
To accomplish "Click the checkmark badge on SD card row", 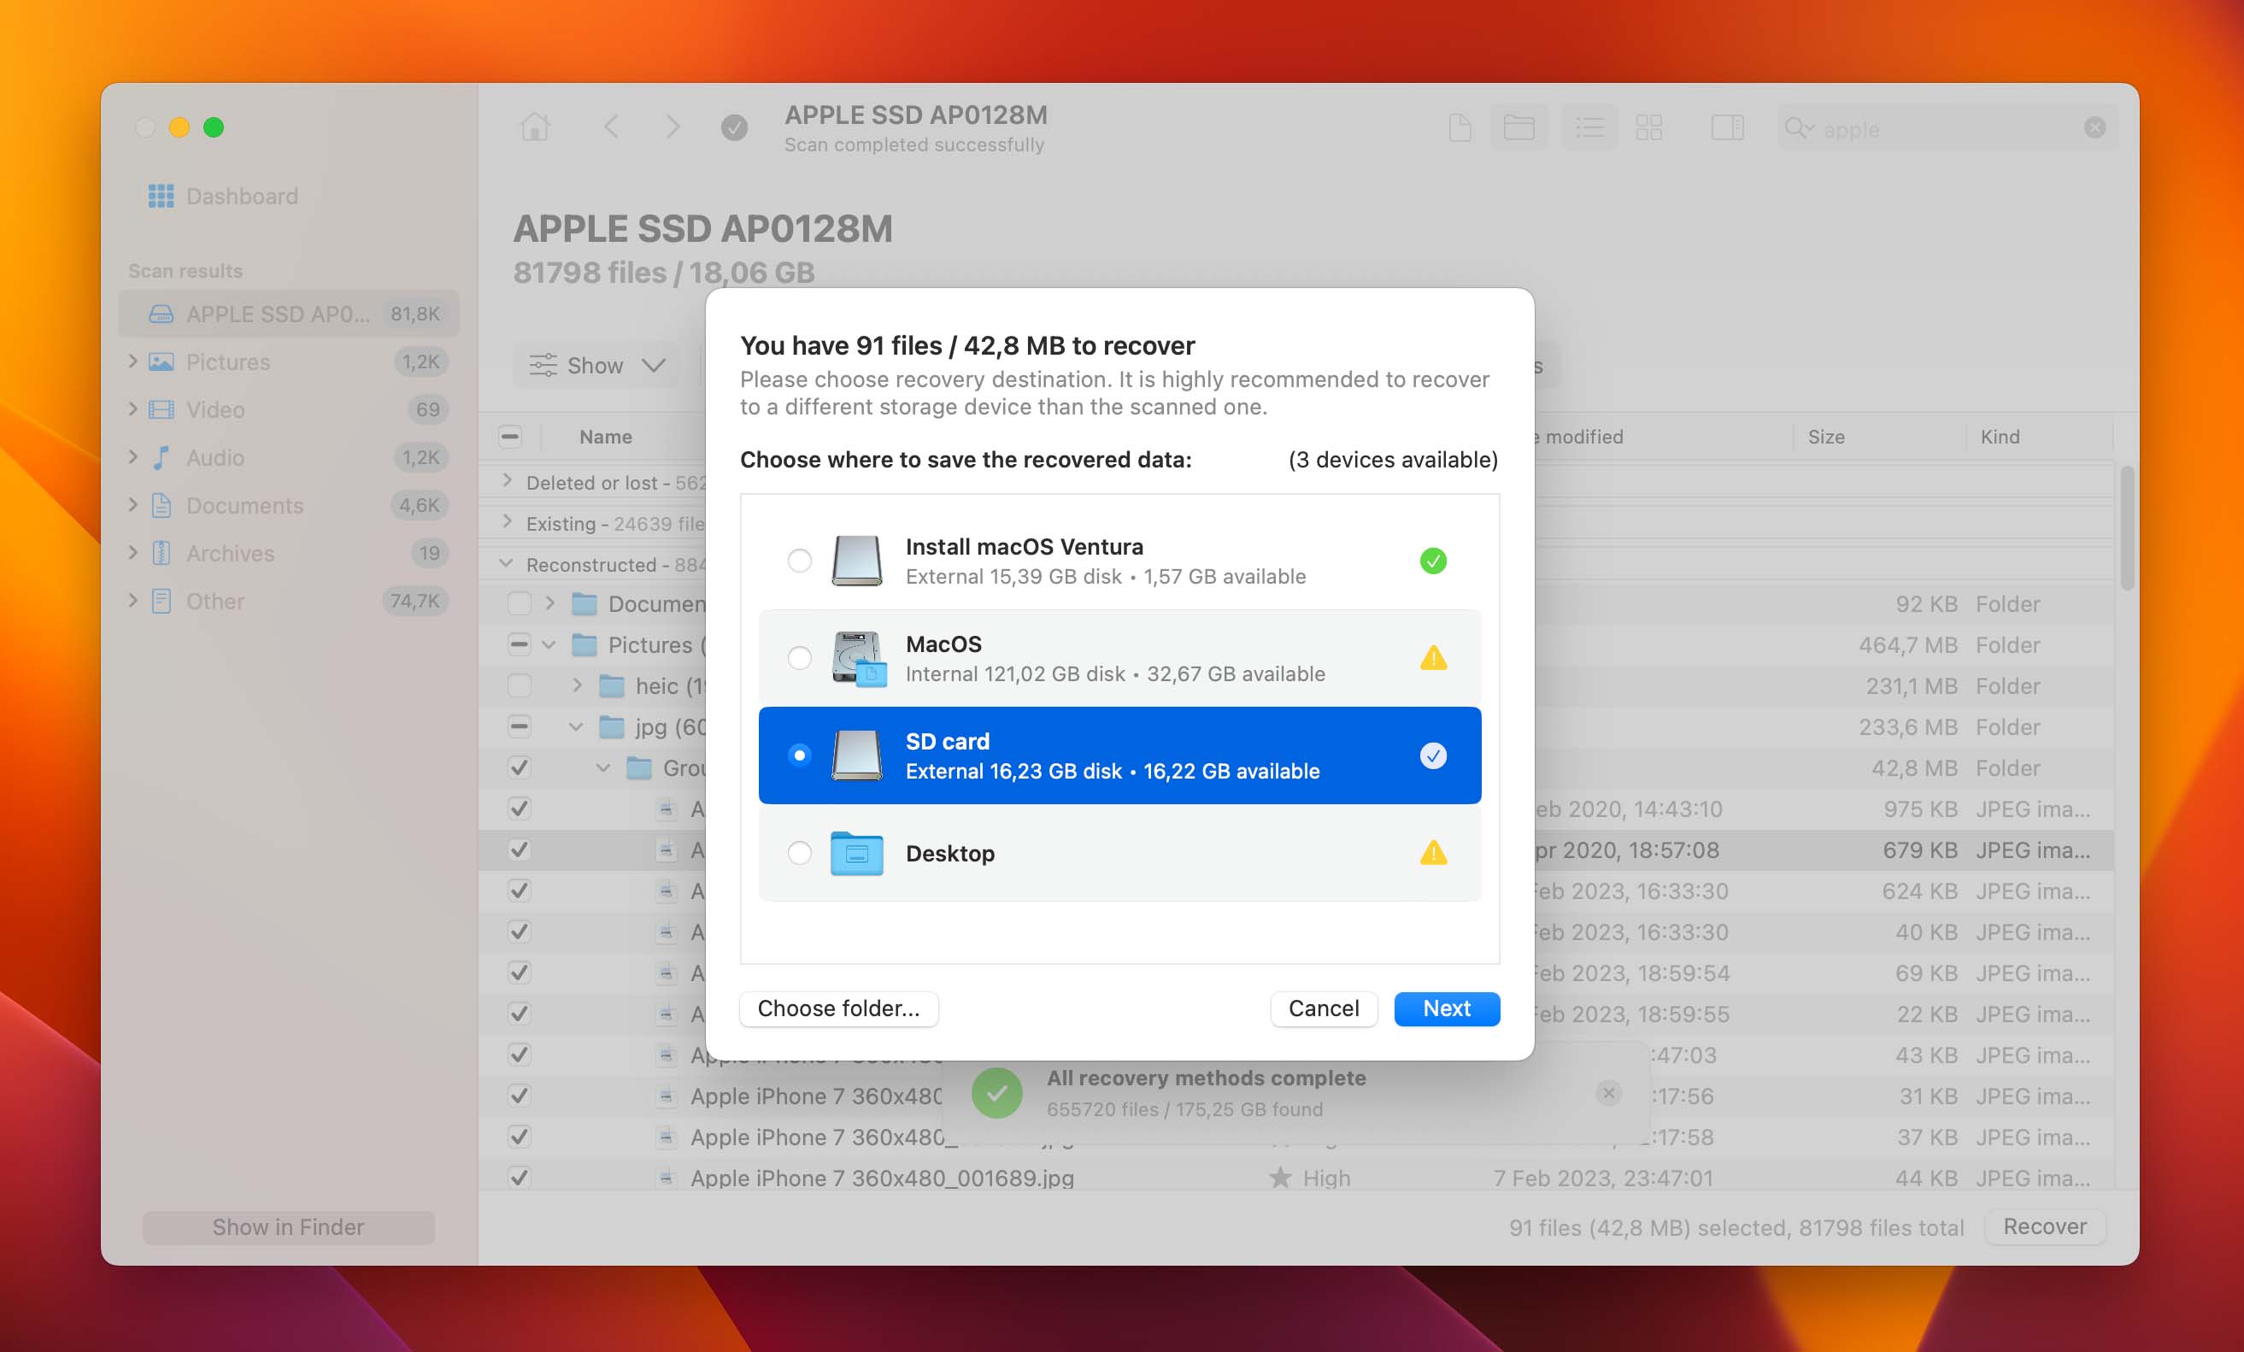I will [x=1432, y=755].
